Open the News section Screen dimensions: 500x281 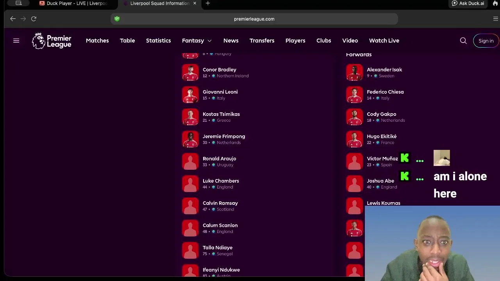tap(231, 41)
